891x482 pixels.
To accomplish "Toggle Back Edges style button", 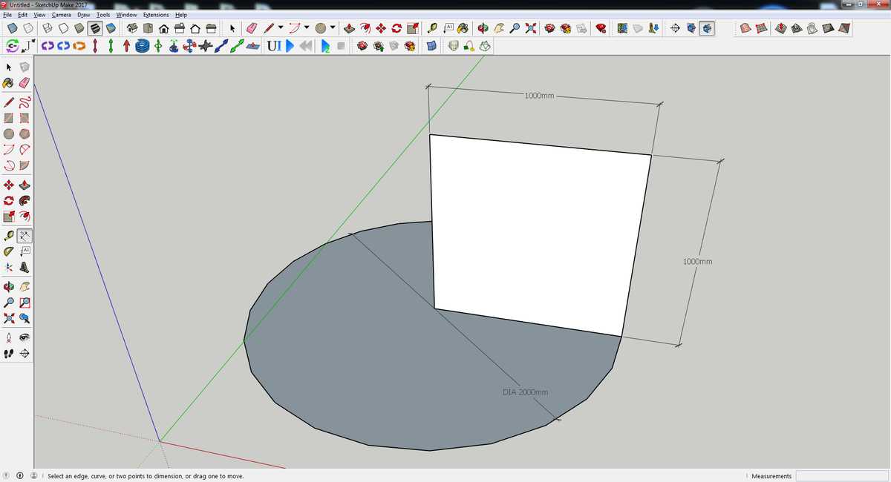I will [x=28, y=28].
